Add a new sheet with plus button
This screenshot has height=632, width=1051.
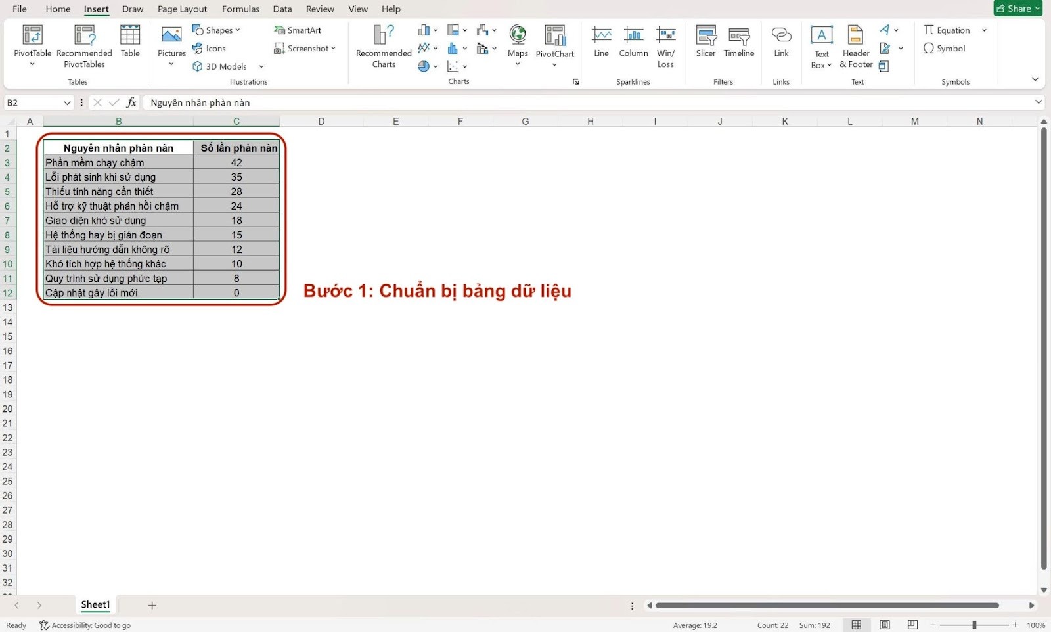(x=152, y=605)
